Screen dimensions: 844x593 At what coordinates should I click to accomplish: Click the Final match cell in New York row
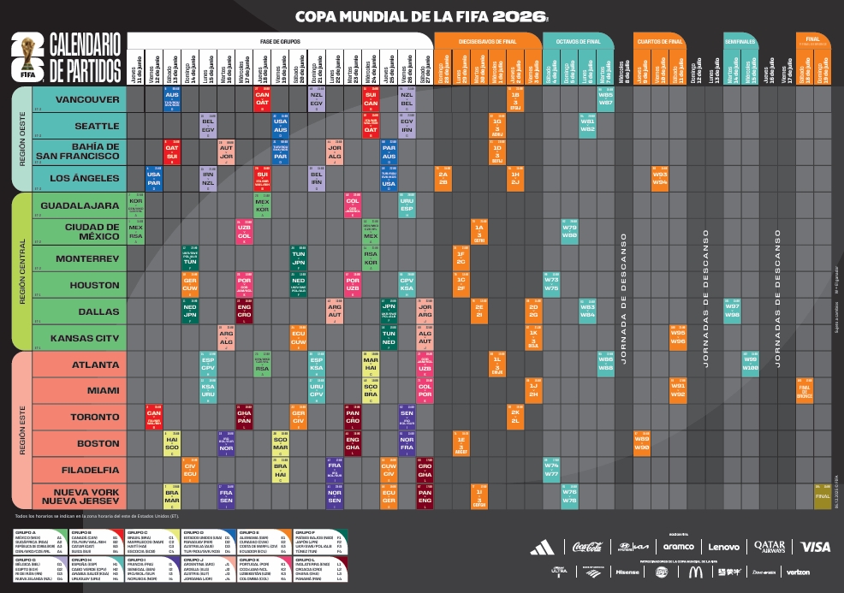click(823, 496)
